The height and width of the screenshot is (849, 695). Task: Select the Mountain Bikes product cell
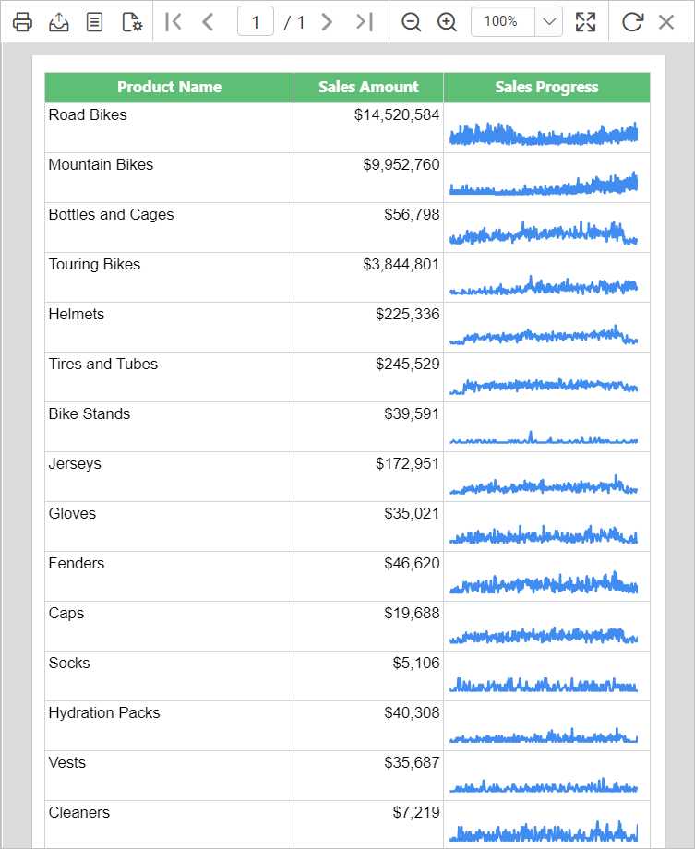[x=169, y=177]
